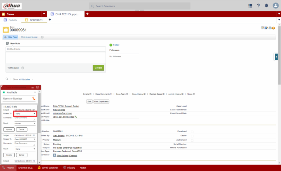The width and height of the screenshot is (281, 171).
Task: Open the Case Comments related list link
Action: pos(104,94)
